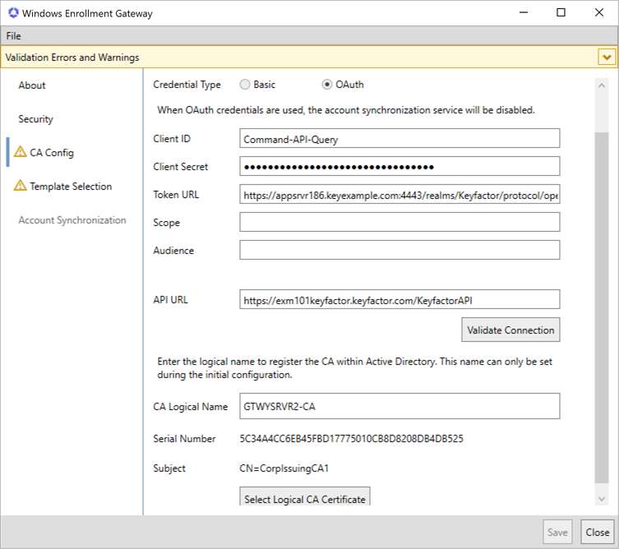
Task: Switch to the Template Selection section
Action: point(71,187)
